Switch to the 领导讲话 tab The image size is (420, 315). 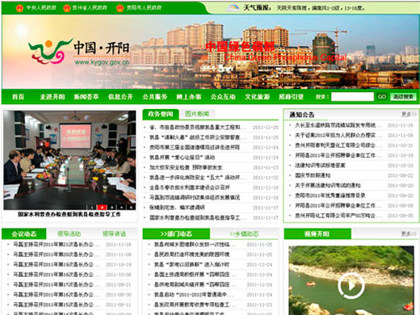click(x=114, y=233)
